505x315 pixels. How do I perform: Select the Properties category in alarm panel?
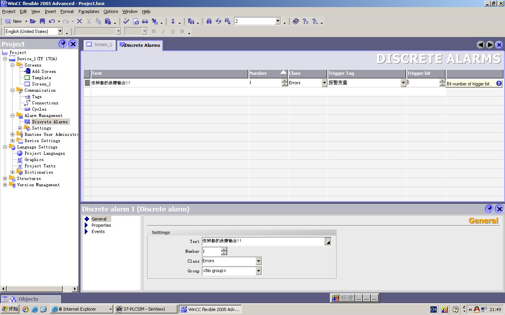(x=101, y=225)
